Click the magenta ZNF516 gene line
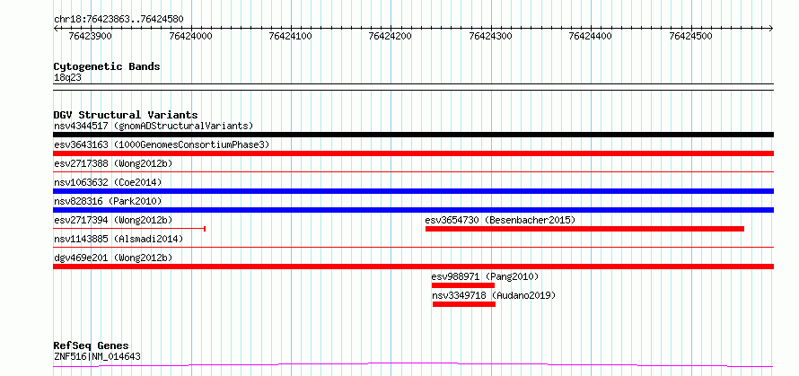The image size is (799, 376). tap(413, 365)
